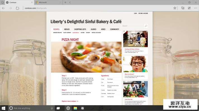Select Quick Meals submenu item

pos(76,33)
